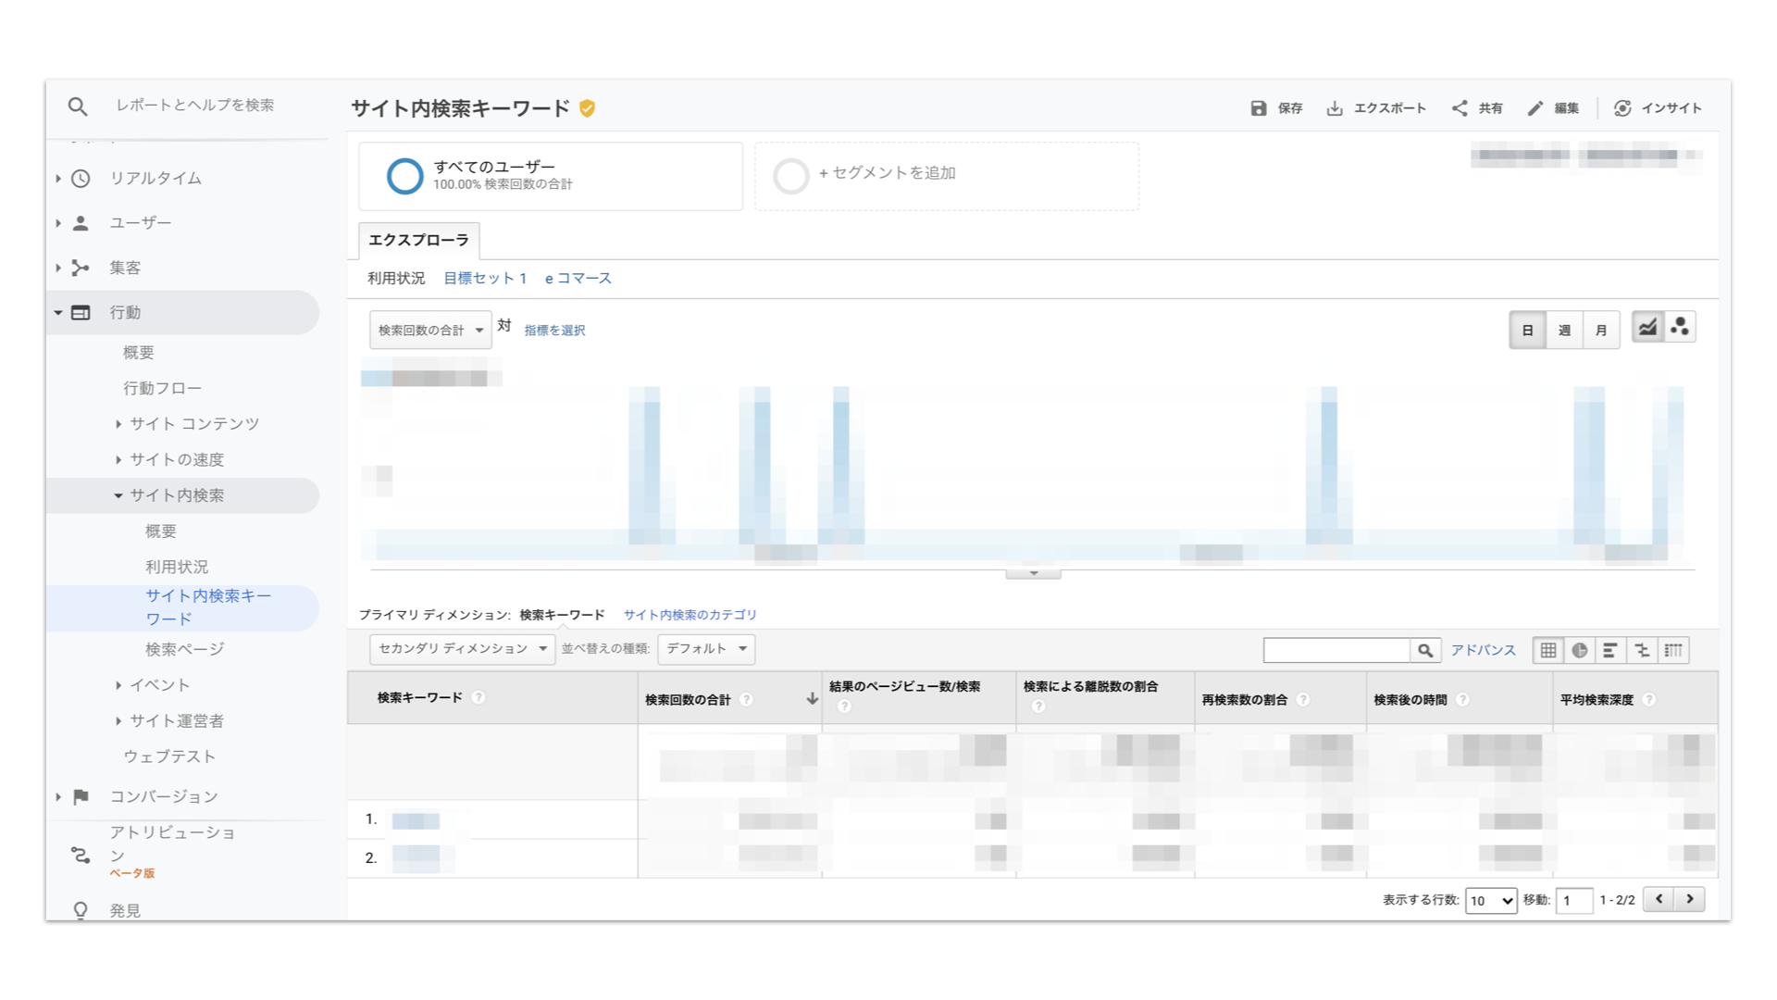Collapse the サイト内検索 submenu
Viewport: 1777px width, 1000px height.
(118, 495)
